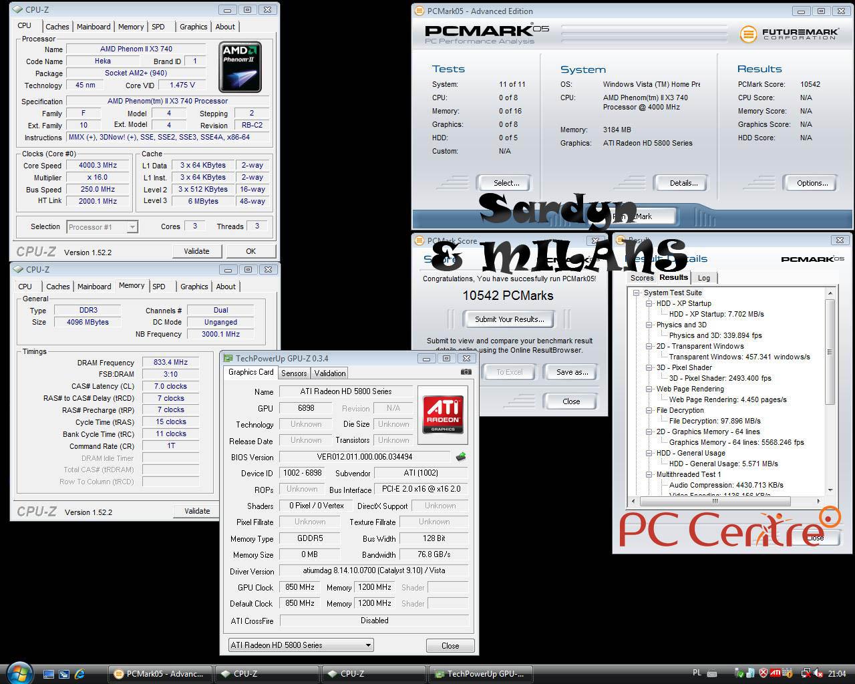Open the Log tab in Result Details
The height and width of the screenshot is (684, 855).
click(x=704, y=278)
